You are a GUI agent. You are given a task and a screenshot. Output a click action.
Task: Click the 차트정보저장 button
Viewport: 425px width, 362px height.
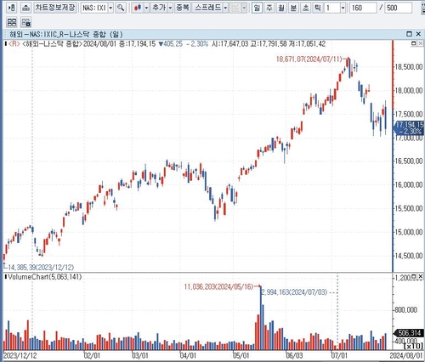[55, 8]
